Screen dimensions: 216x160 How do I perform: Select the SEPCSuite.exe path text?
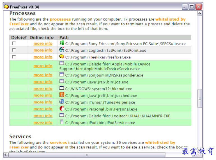(x=125, y=44)
